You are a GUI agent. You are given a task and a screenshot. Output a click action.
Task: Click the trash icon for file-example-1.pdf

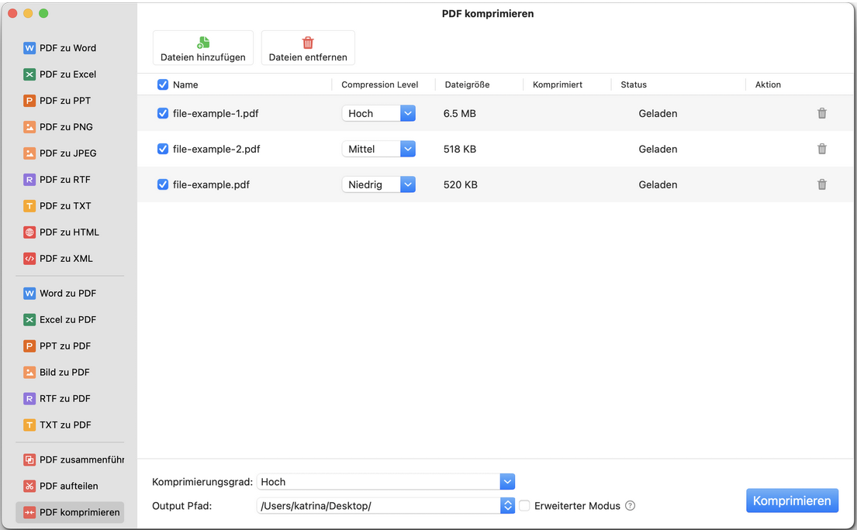(821, 113)
